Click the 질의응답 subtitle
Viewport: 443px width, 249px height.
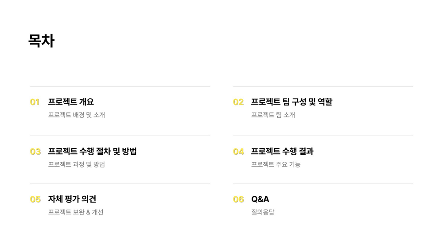click(263, 212)
